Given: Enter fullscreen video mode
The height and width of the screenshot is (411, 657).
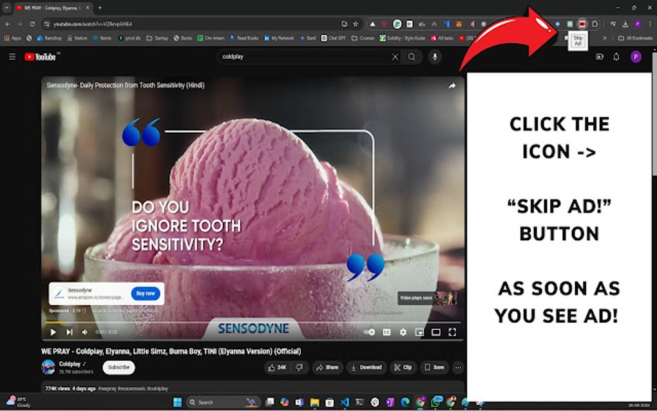Looking at the screenshot, I should [x=453, y=332].
